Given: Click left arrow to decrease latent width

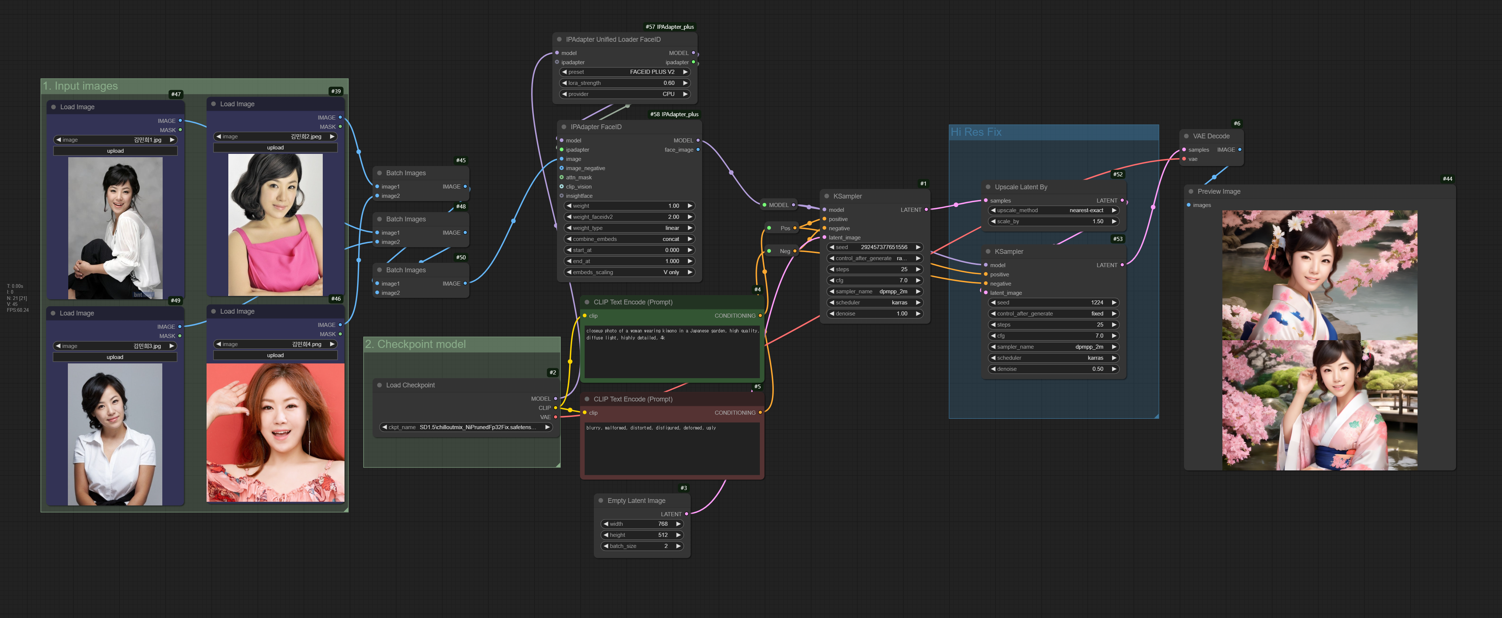Looking at the screenshot, I should click(x=606, y=524).
